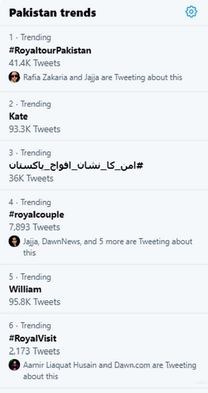The width and height of the screenshot is (208, 393).
Task: Open the William trending topic
Action: pyautogui.click(x=25, y=289)
